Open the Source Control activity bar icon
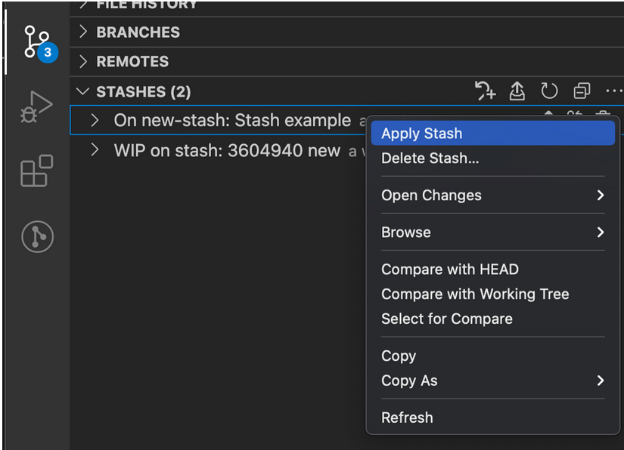Image resolution: width=624 pixels, height=450 pixels. 37,43
